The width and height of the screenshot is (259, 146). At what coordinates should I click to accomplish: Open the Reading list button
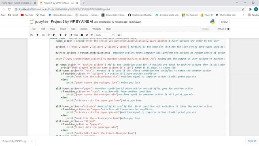(254, 15)
